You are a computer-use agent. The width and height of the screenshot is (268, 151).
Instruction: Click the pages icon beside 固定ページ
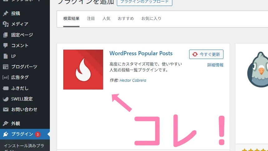[x=6, y=35]
